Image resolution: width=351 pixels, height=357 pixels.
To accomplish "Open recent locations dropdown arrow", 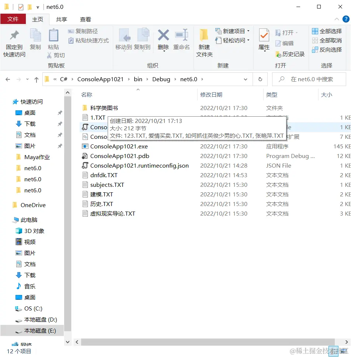I will pos(27,79).
